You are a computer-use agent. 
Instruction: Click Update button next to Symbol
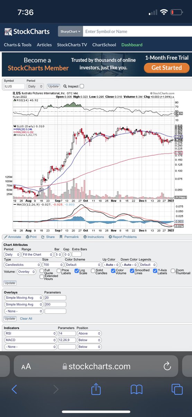click(53, 86)
